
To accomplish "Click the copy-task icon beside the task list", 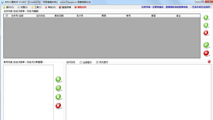I will pyautogui.click(x=206, y=25).
